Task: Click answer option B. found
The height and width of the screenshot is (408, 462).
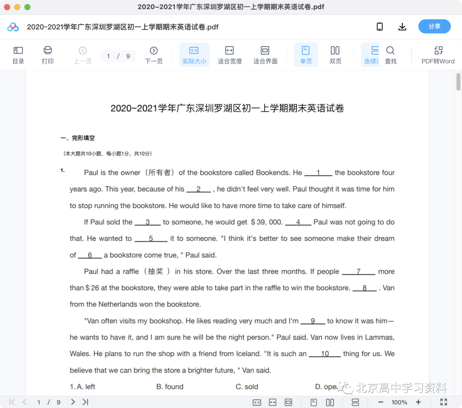Action: point(170,387)
